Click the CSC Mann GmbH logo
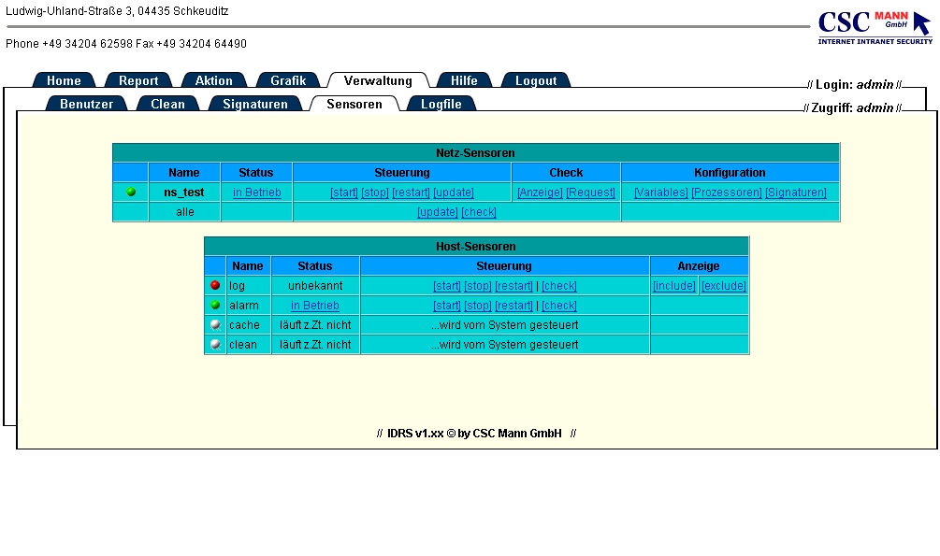This screenshot has width=940, height=556. point(875,27)
